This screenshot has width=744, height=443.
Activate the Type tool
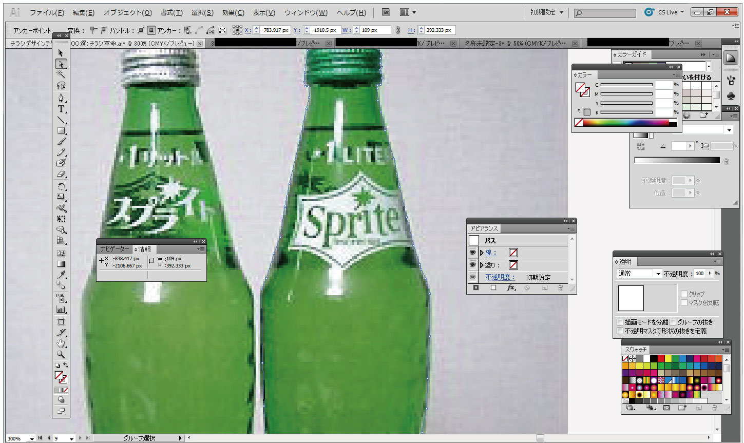[61, 109]
